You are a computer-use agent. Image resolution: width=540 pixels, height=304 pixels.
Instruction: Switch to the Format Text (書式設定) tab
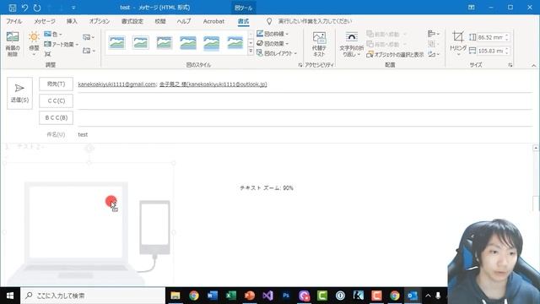[x=132, y=21]
